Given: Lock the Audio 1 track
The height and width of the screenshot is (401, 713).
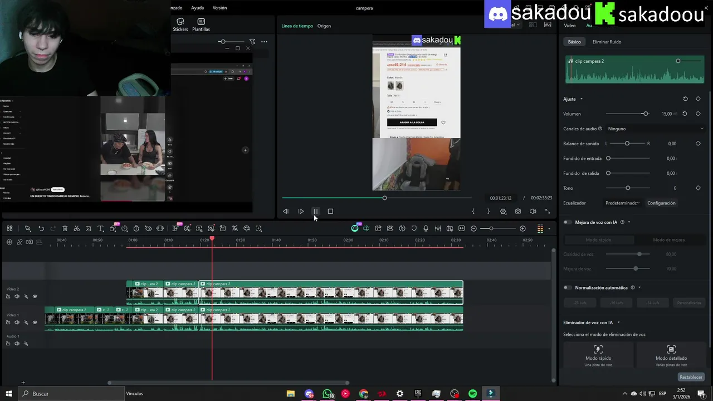Looking at the screenshot, I should point(8,344).
